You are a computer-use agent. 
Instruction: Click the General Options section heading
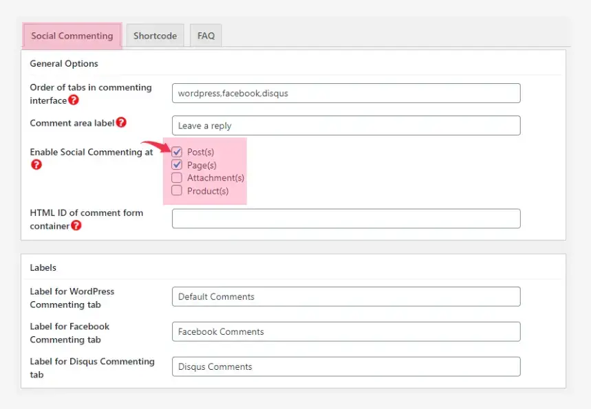[64, 64]
